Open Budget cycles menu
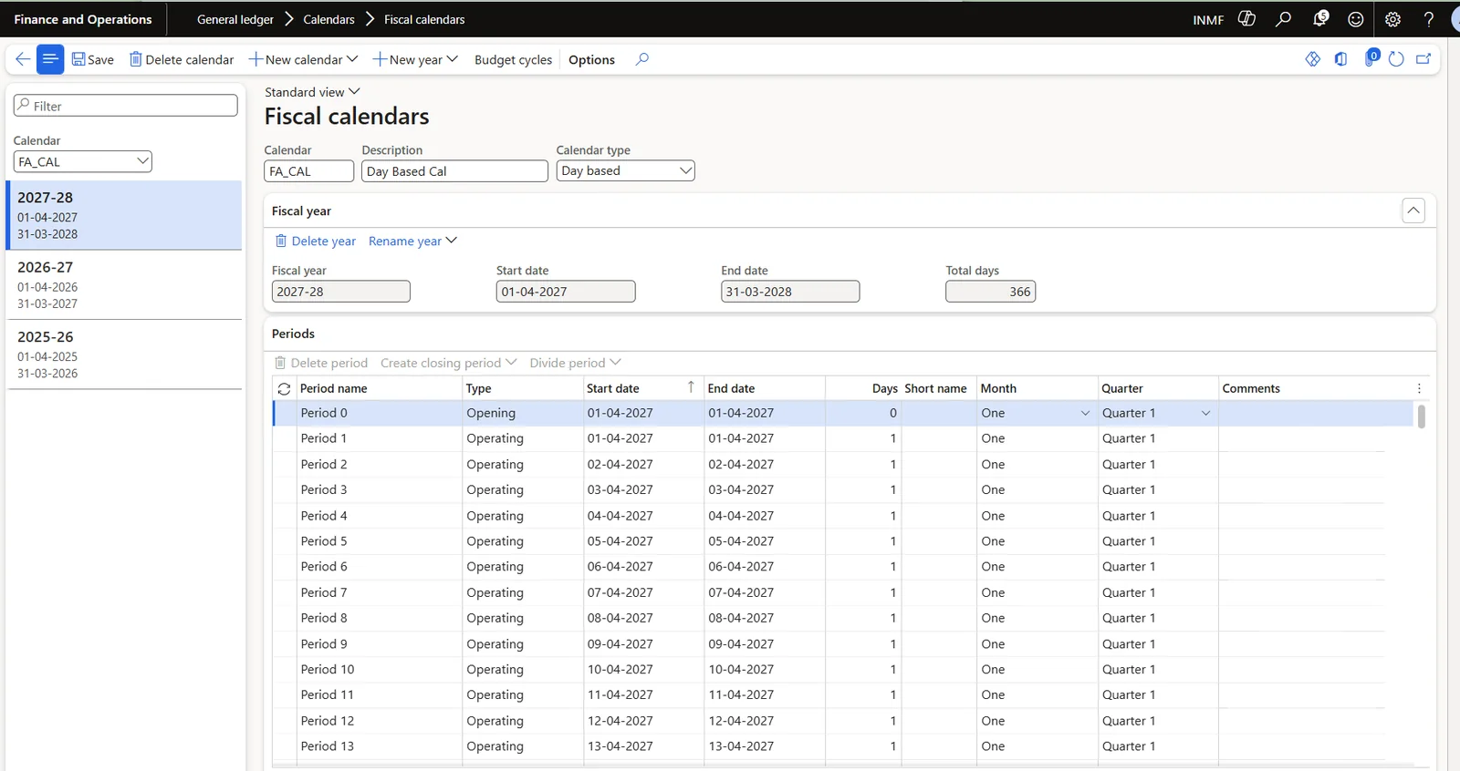Image resolution: width=1460 pixels, height=771 pixels. click(513, 59)
